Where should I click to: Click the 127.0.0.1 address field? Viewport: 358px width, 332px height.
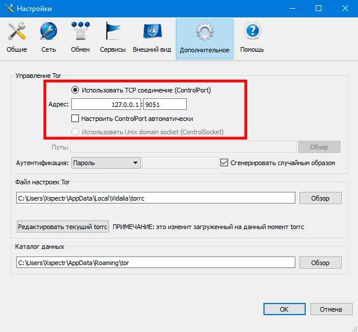(106, 104)
